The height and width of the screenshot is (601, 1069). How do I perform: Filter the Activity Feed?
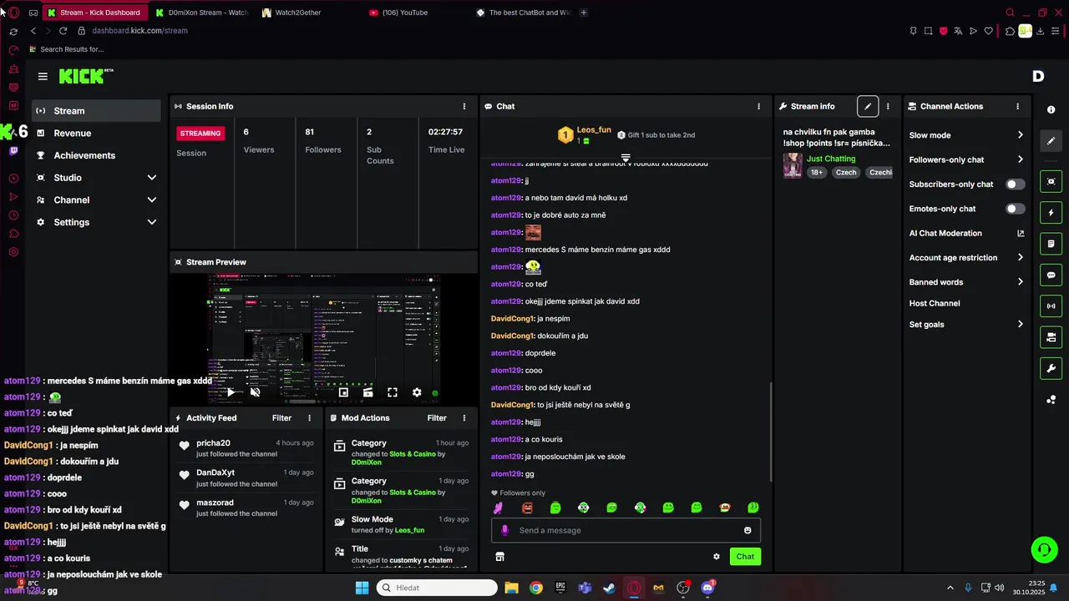coord(281,418)
